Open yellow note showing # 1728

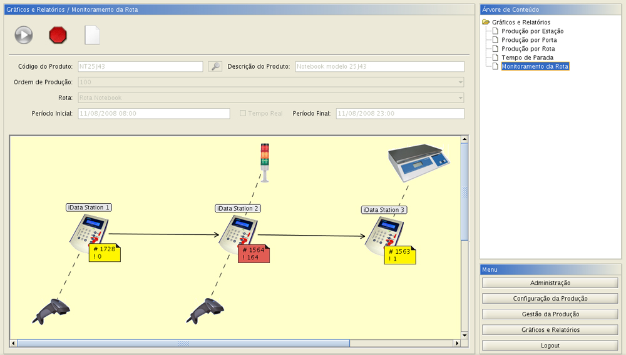(x=105, y=252)
